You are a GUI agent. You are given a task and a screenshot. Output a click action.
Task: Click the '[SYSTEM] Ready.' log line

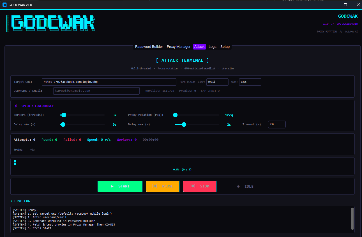(x=25, y=210)
